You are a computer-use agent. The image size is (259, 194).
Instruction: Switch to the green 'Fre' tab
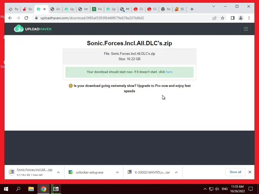coord(97,9)
